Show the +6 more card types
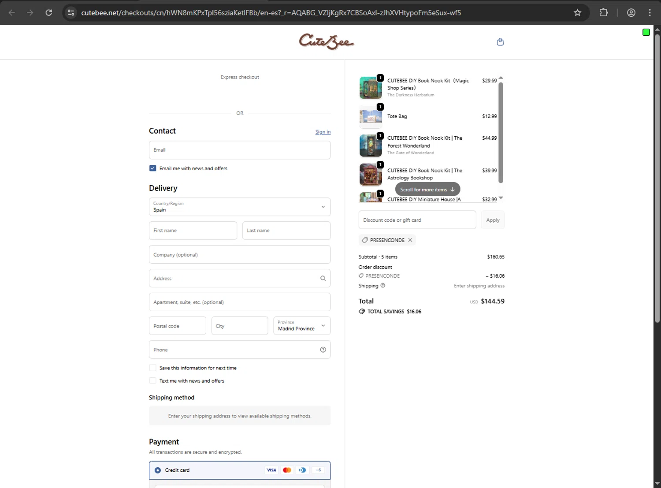The height and width of the screenshot is (488, 661). coord(318,470)
